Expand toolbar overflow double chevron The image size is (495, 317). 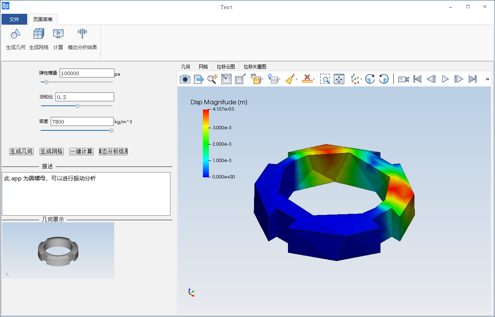[487, 79]
